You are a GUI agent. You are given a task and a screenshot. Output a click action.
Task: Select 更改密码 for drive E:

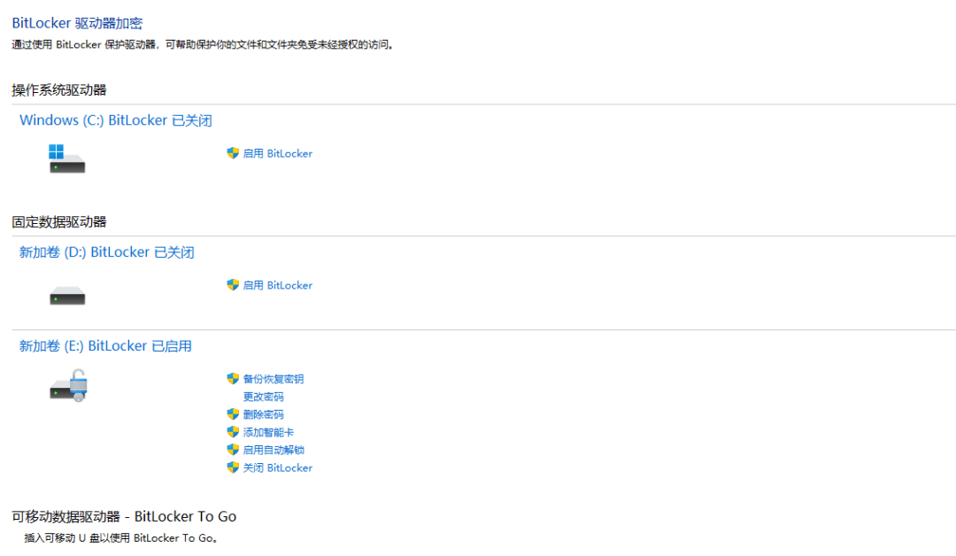263,397
